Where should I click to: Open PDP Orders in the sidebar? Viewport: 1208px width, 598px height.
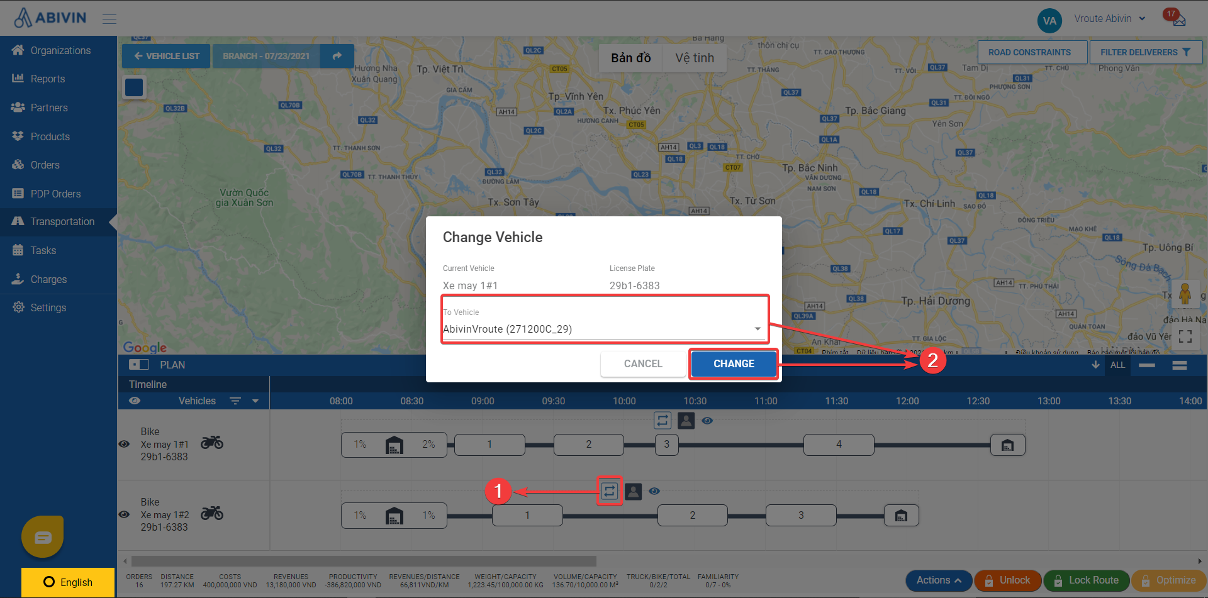[x=59, y=194]
